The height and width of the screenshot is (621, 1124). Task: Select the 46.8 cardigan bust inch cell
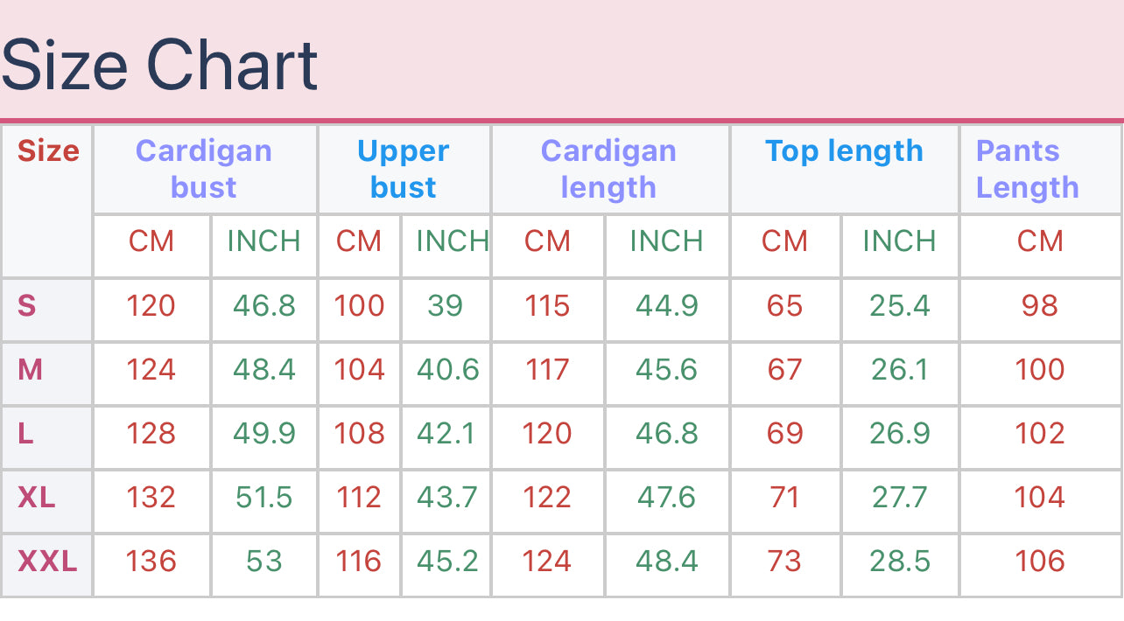[263, 306]
